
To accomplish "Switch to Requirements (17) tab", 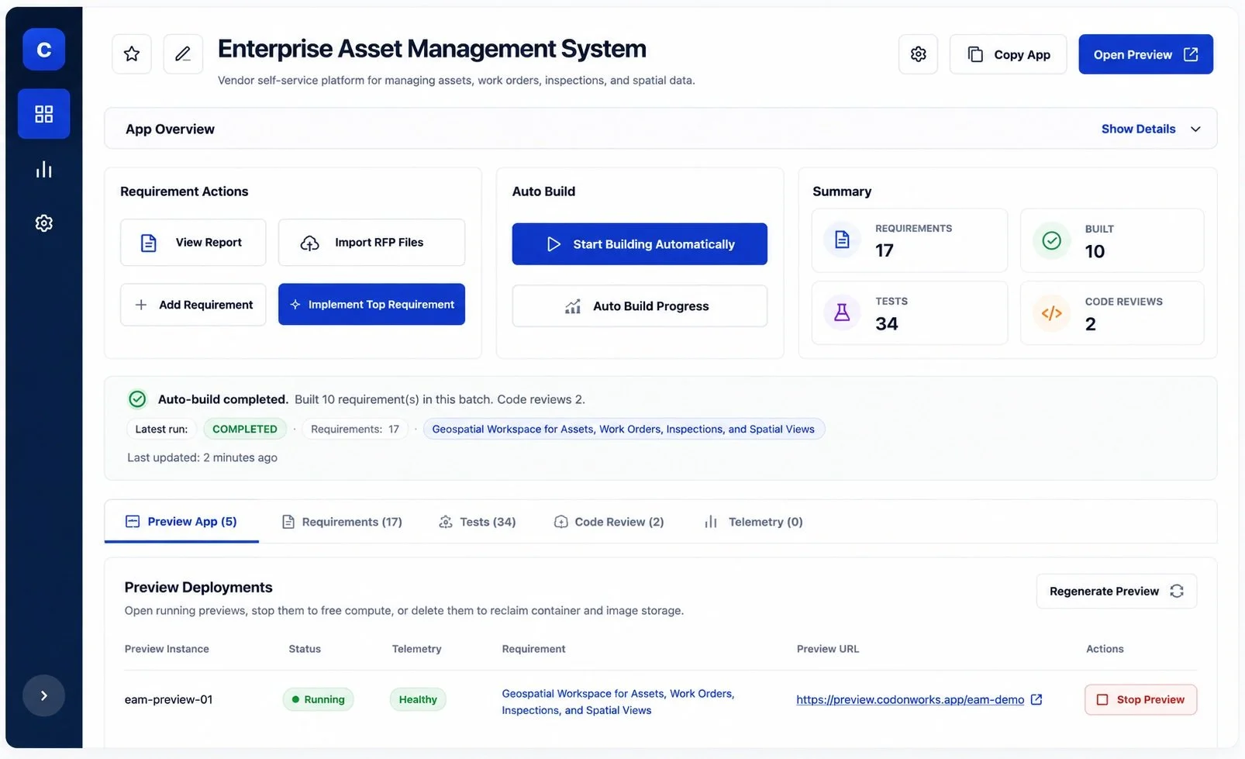I will 342,522.
